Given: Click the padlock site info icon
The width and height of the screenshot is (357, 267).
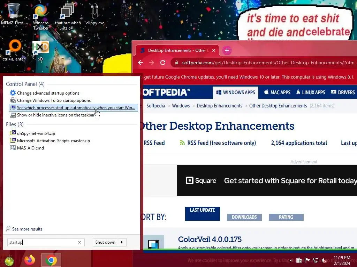Looking at the screenshot, I should (176, 63).
